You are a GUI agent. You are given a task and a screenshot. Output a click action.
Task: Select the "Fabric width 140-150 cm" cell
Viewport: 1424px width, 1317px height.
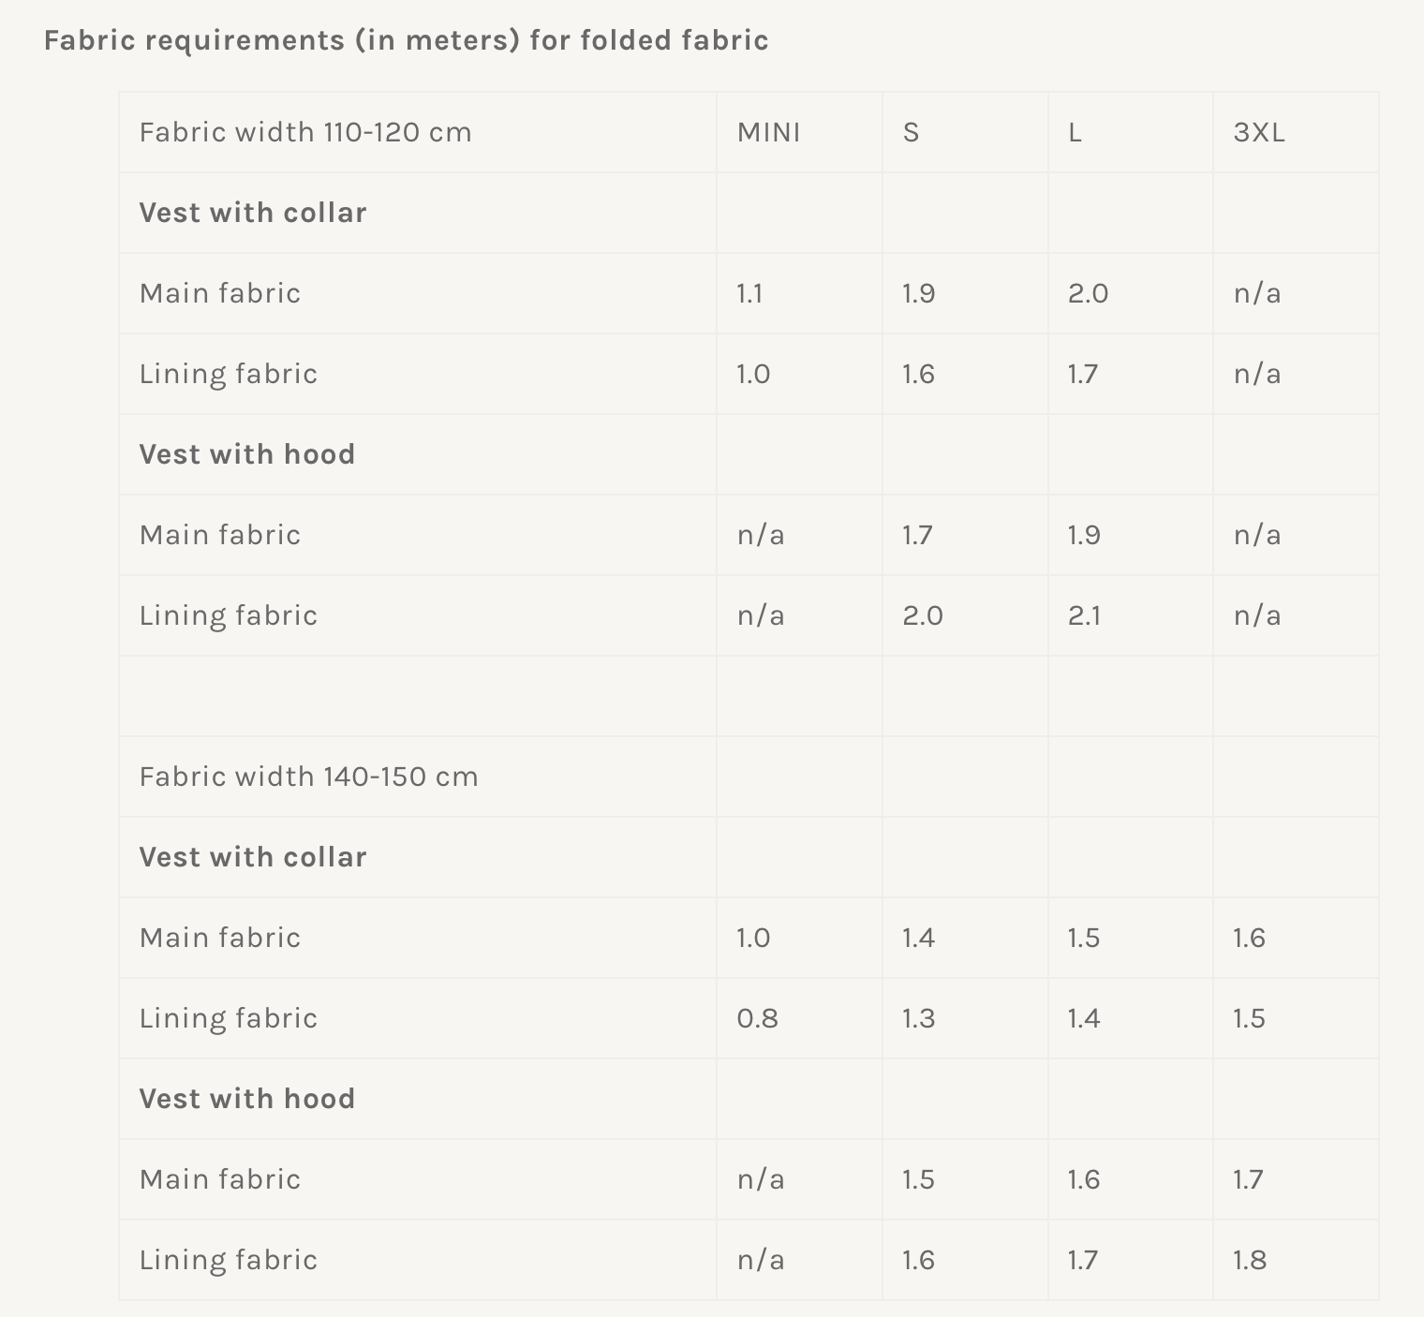[x=308, y=777]
